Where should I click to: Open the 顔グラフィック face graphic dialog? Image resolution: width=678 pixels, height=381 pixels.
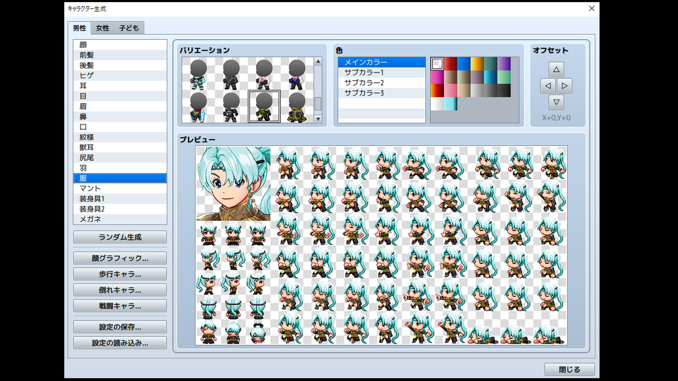[120, 258]
